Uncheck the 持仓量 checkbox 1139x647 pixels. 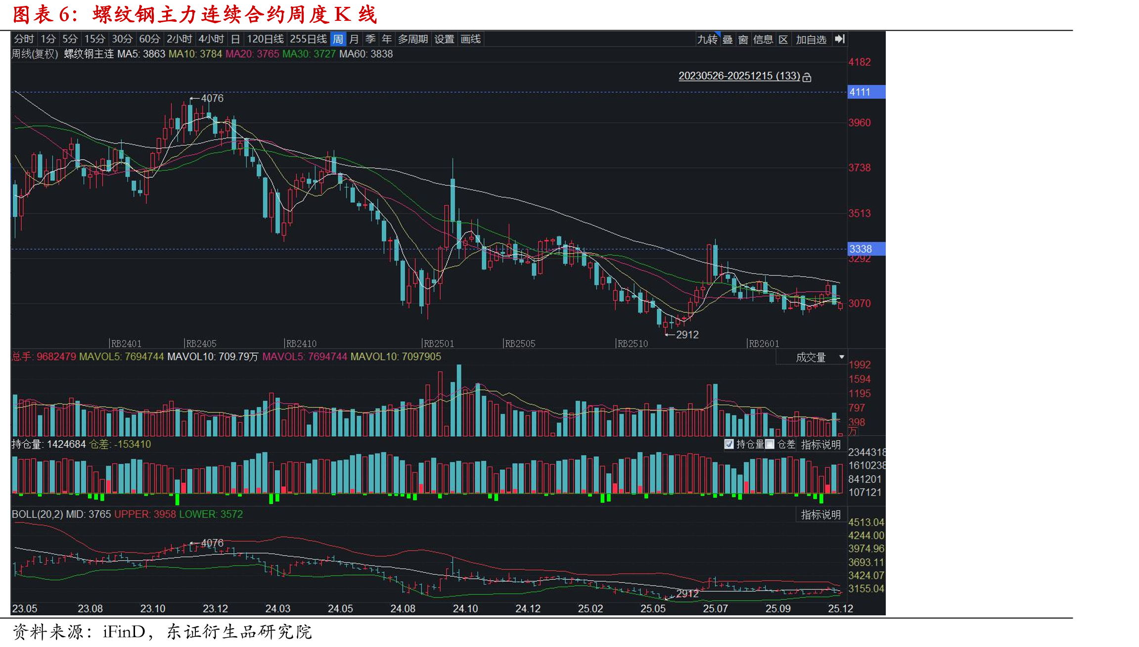click(729, 444)
